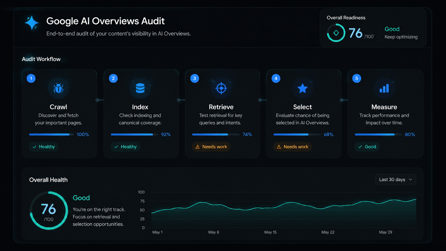Click the y-axis 50 label on chart
This screenshot has height=251, width=446.
(142, 210)
